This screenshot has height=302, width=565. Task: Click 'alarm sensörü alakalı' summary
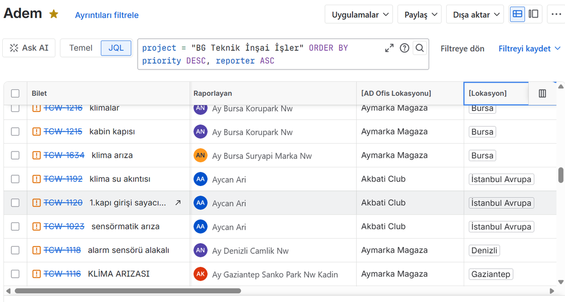click(x=129, y=250)
